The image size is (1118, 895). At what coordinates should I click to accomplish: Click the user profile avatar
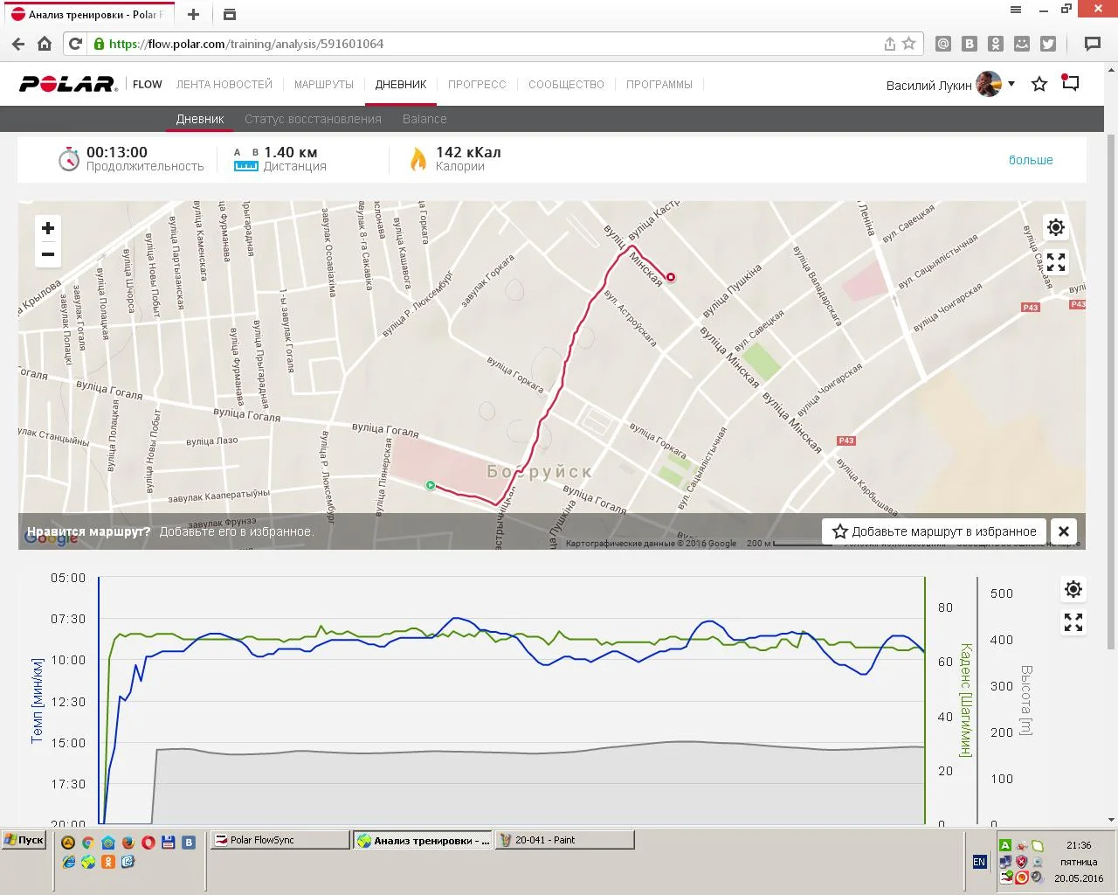(x=989, y=84)
